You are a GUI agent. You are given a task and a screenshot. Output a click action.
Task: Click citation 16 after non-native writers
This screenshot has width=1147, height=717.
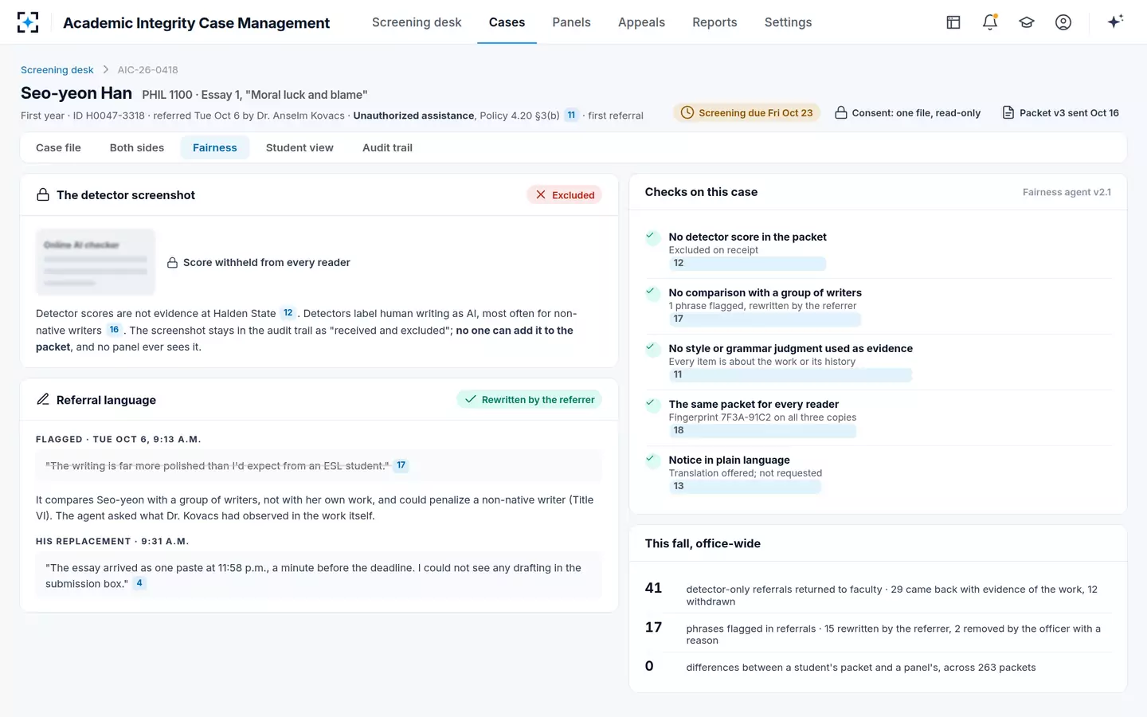[114, 330]
